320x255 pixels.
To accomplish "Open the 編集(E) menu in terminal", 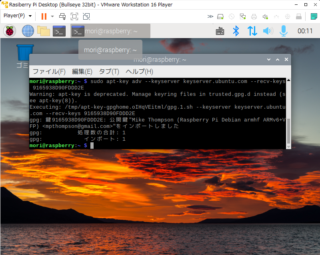I will click(x=82, y=72).
